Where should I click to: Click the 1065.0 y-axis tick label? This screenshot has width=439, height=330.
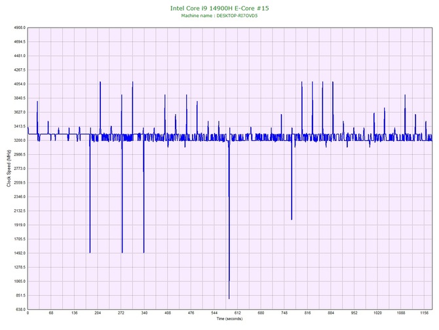[20, 281]
